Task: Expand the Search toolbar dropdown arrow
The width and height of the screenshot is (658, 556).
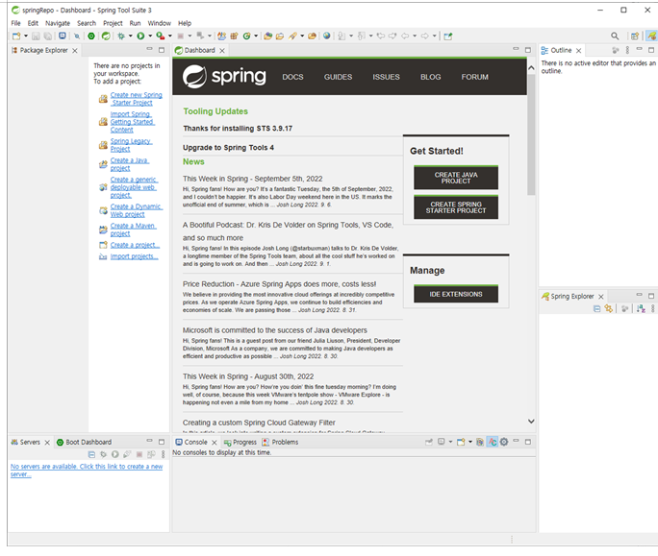Action: [x=302, y=36]
